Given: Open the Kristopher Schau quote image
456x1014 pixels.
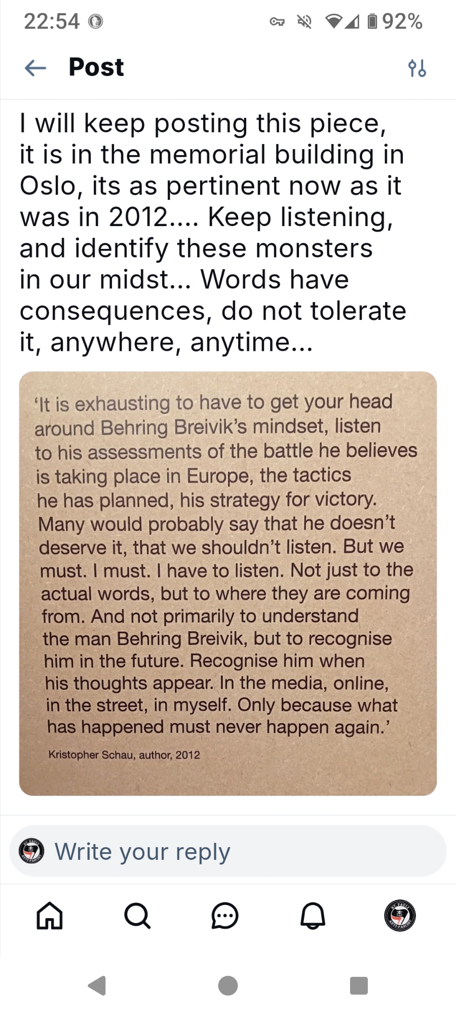Looking at the screenshot, I should click(228, 583).
